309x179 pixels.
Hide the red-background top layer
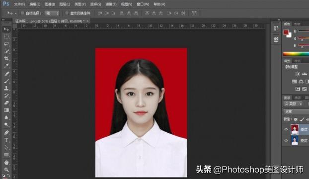click(286, 129)
